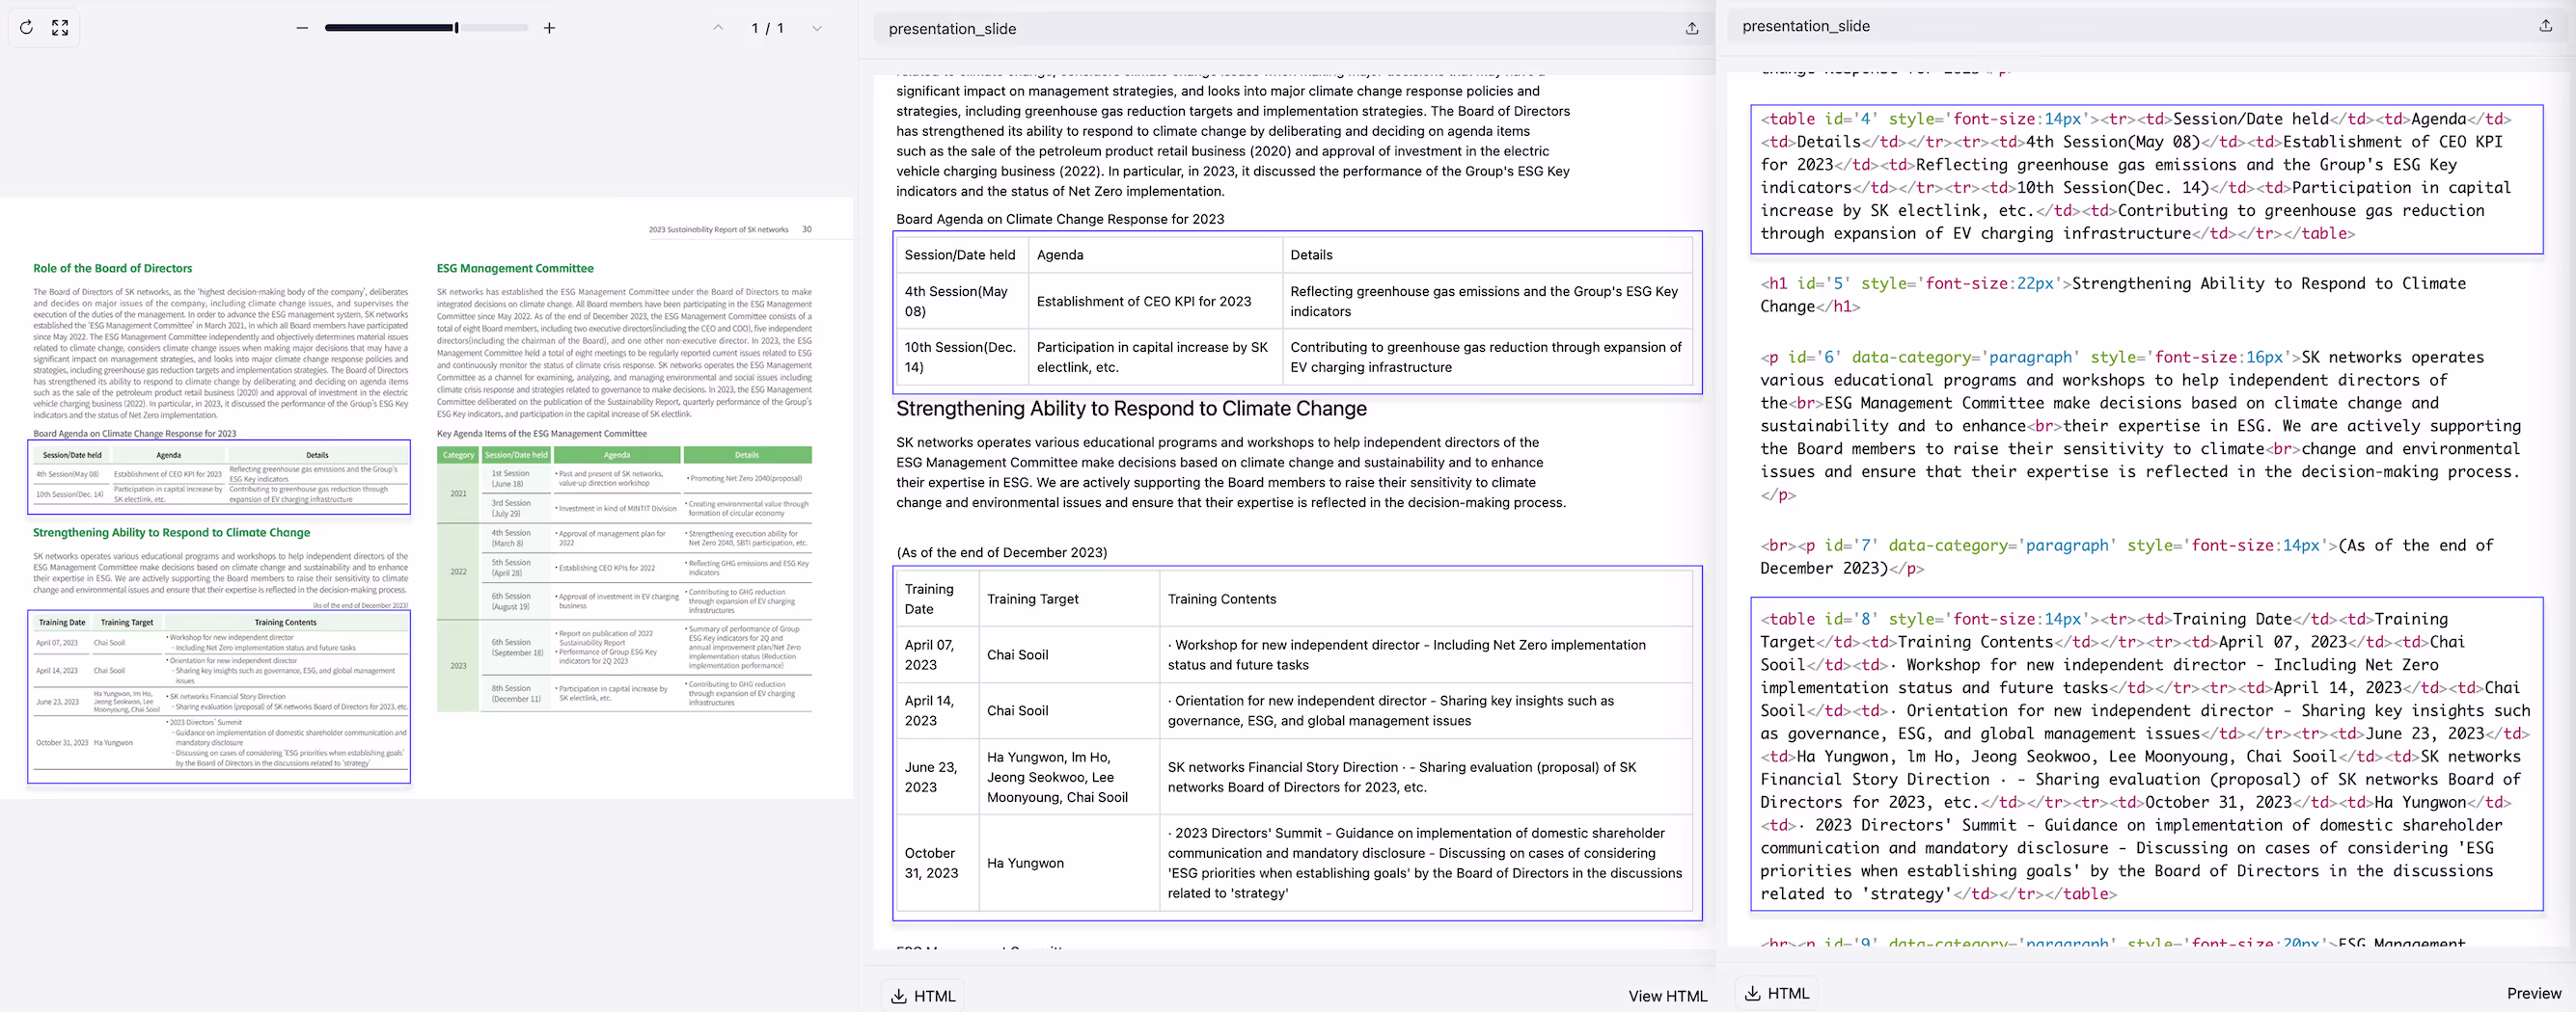Click the green 'Category' table header in the document

458,455
